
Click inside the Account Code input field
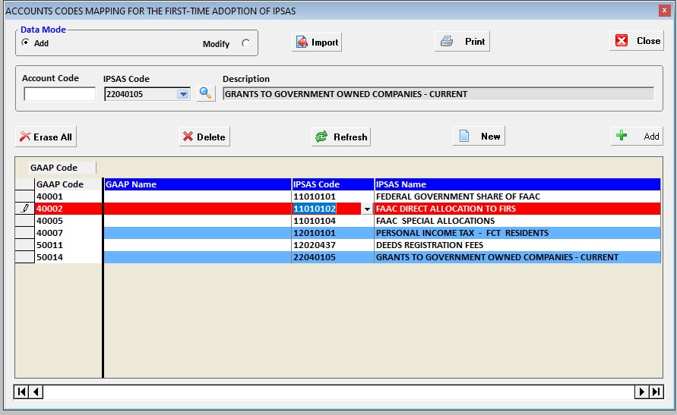point(59,94)
